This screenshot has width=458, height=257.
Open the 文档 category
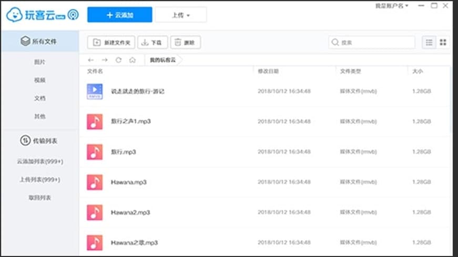pyautogui.click(x=40, y=98)
